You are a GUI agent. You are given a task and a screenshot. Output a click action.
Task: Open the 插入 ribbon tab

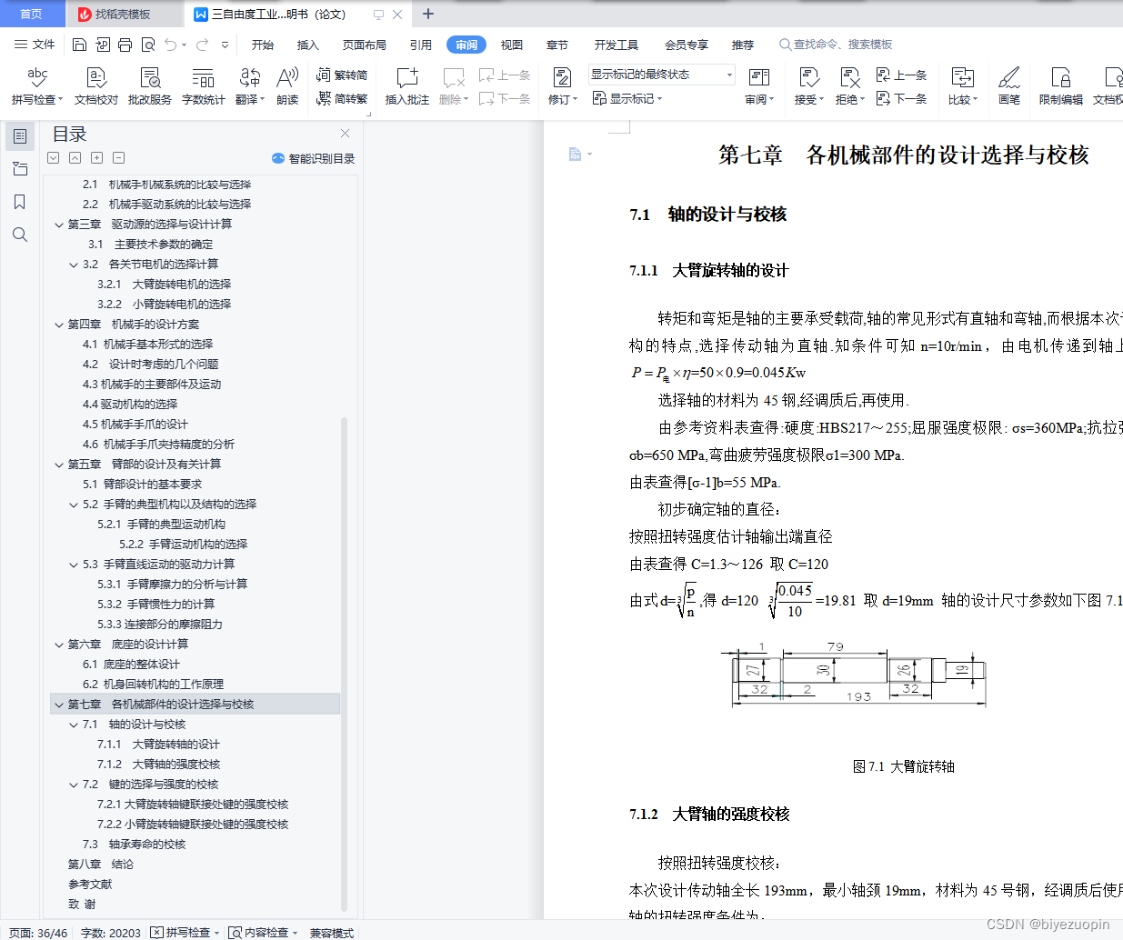pos(308,45)
